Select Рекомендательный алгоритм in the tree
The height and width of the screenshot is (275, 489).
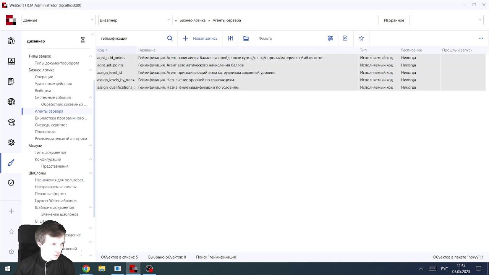pyautogui.click(x=61, y=139)
